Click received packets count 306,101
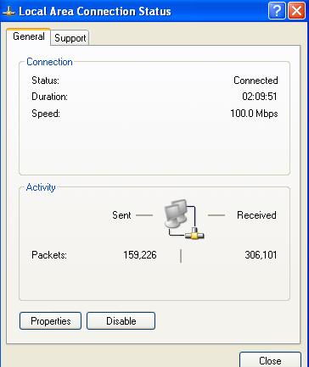309x367 pixels. pos(261,255)
